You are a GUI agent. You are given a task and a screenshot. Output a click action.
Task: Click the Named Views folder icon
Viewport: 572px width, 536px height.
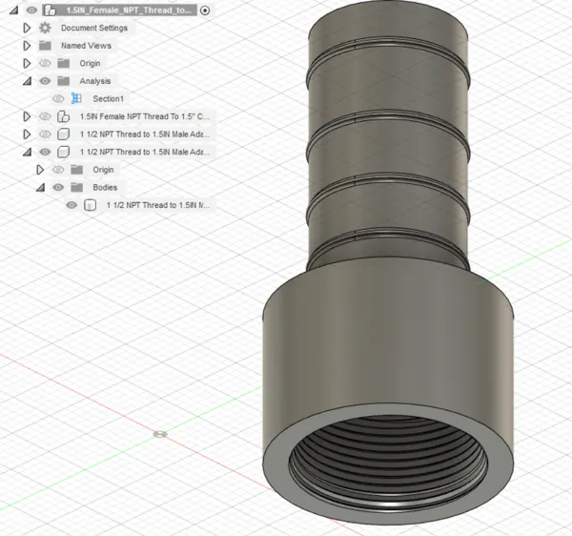click(x=45, y=46)
